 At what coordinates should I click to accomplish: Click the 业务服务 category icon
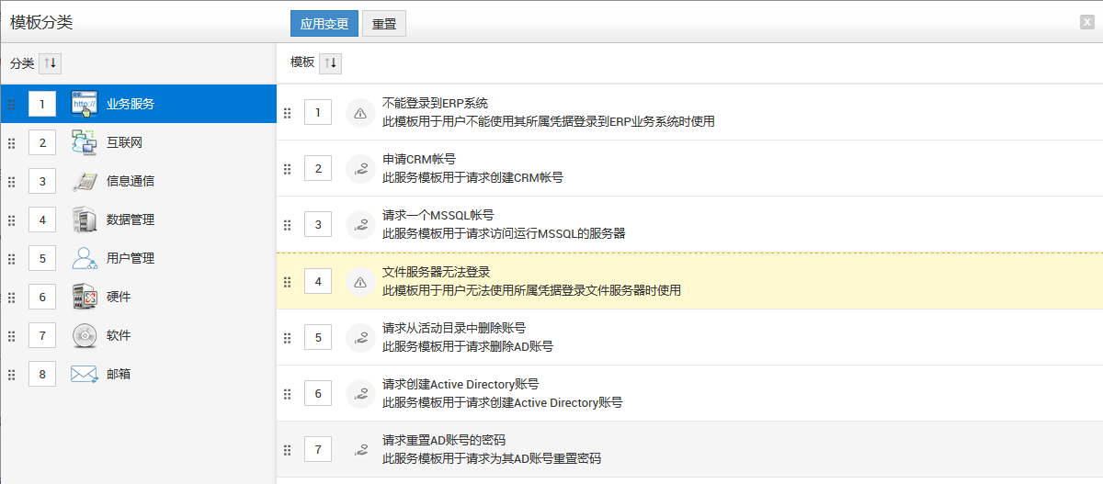[x=84, y=104]
